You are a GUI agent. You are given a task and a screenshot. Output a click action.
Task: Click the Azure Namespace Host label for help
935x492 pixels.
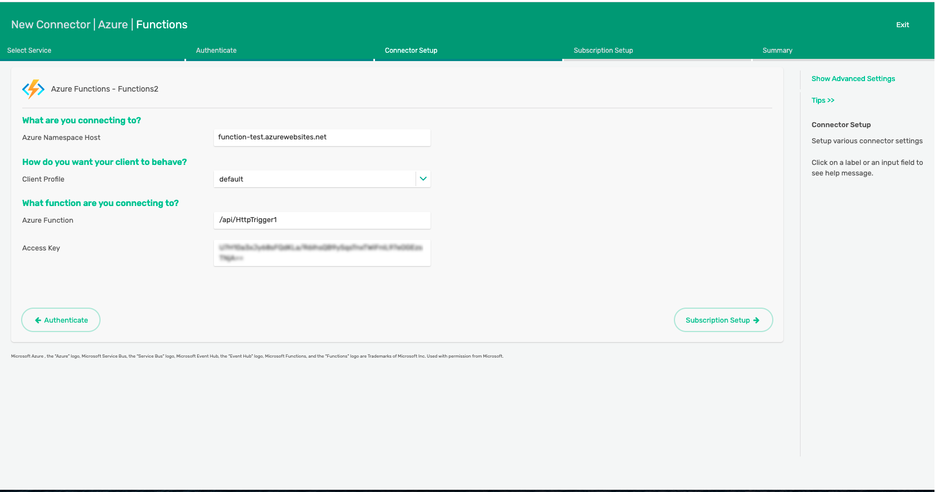click(61, 138)
